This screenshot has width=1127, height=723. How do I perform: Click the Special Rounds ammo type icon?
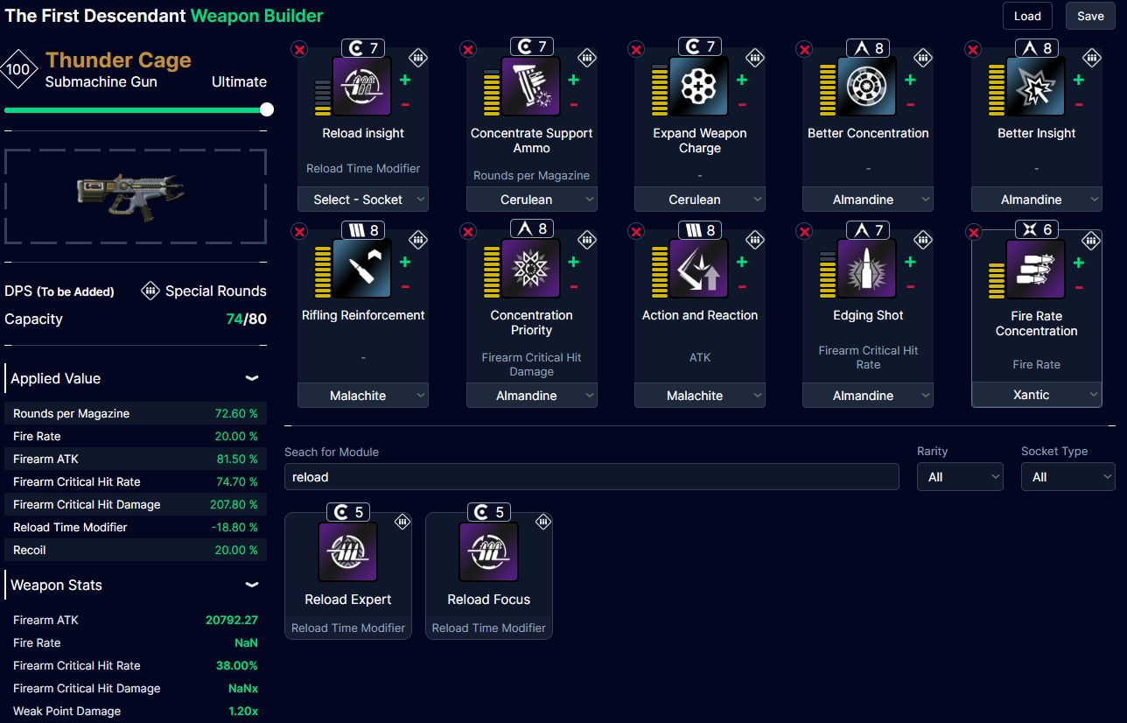click(150, 291)
